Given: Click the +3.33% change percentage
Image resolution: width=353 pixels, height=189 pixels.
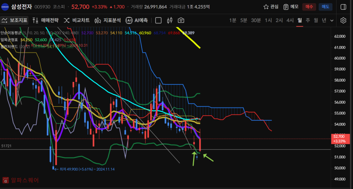Looking at the screenshot, I should tap(100, 7).
